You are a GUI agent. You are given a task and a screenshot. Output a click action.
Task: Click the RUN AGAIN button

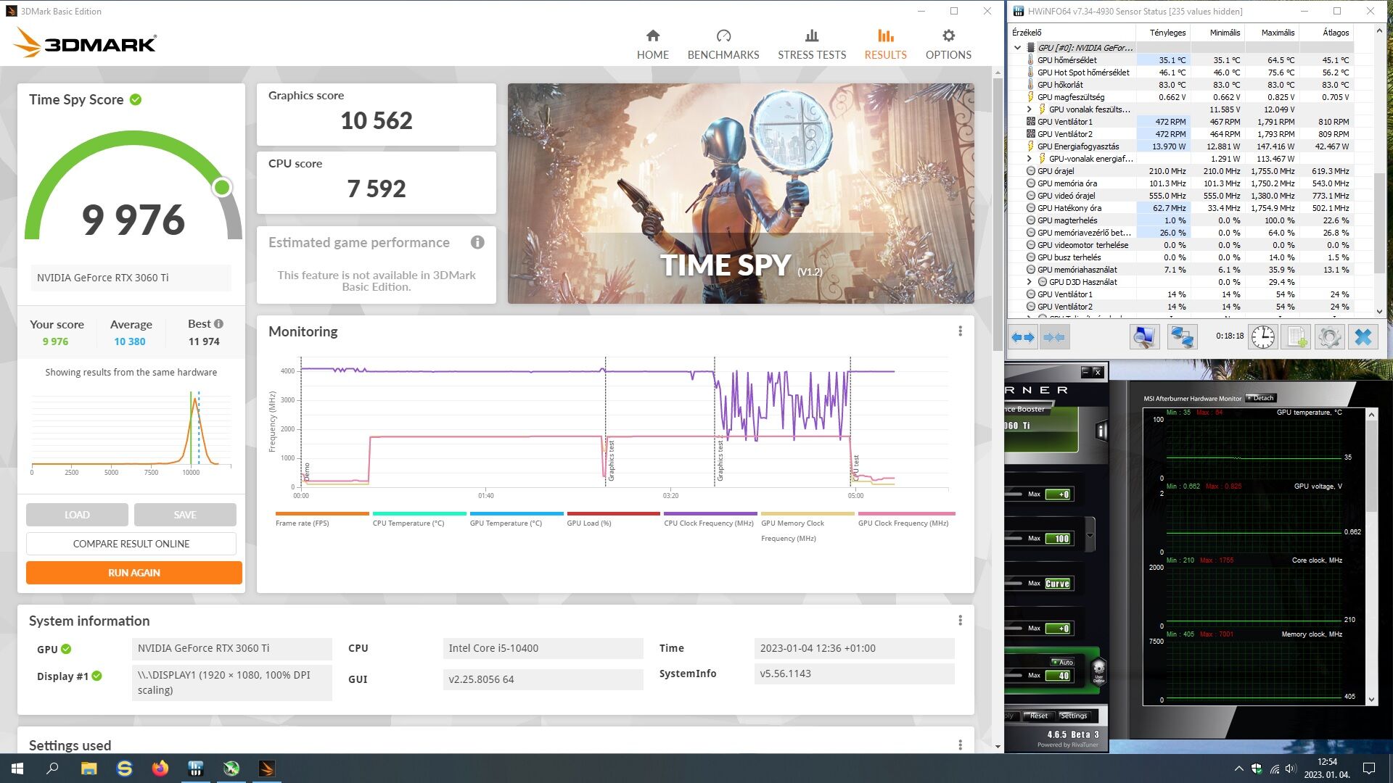click(134, 573)
